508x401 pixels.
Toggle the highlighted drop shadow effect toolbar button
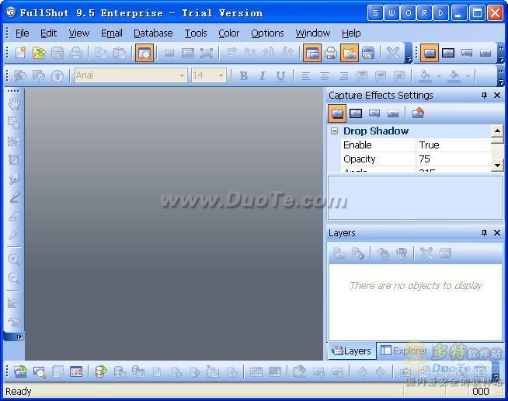point(430,53)
